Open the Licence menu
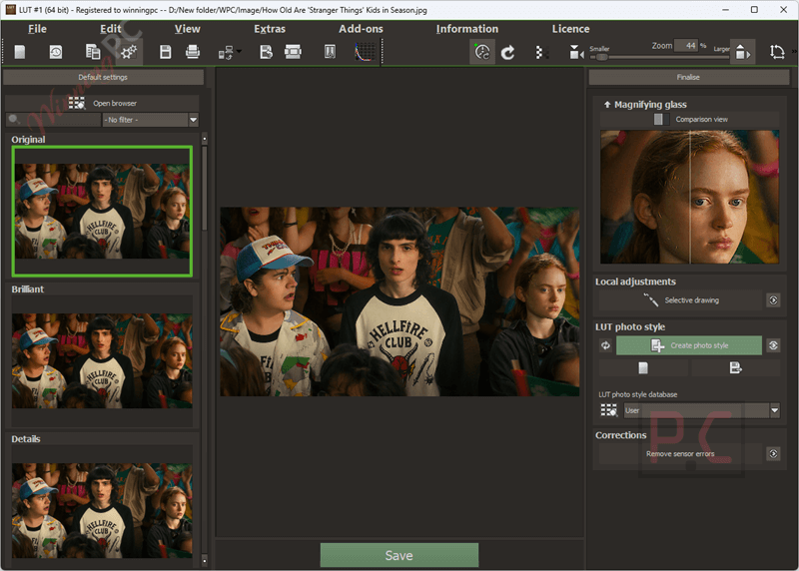The image size is (799, 571). [x=570, y=29]
